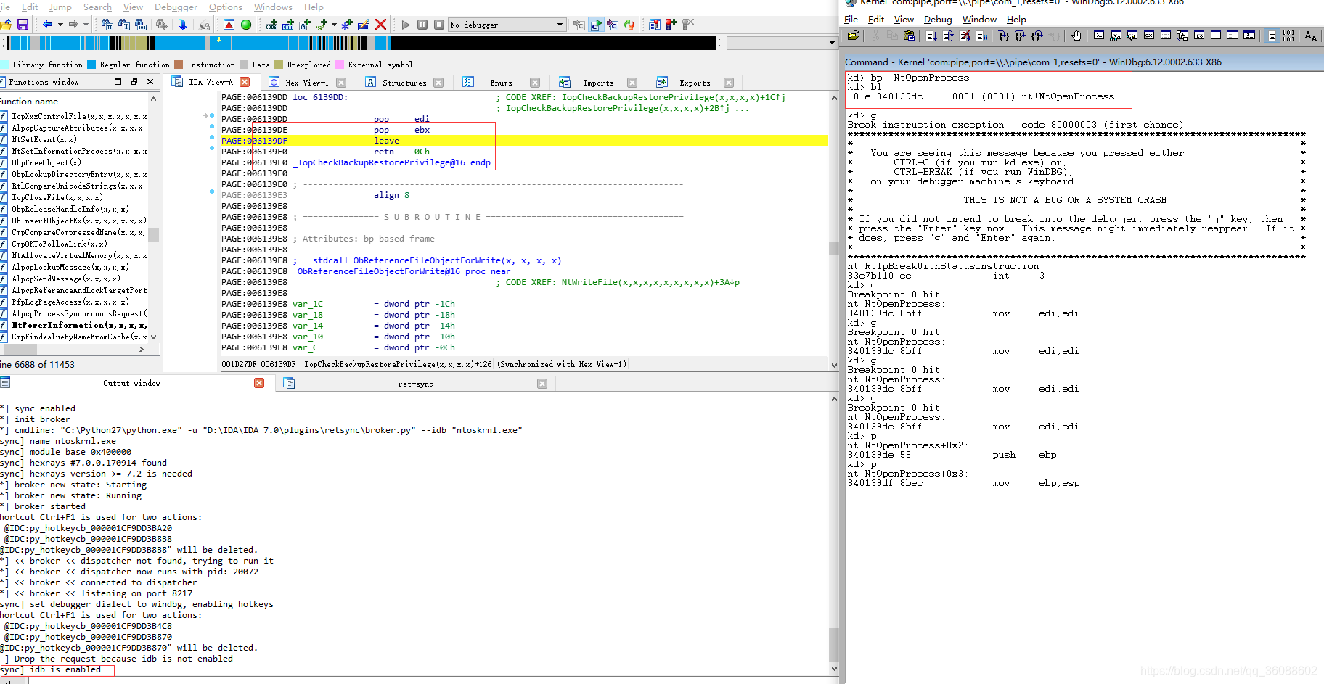Float the Functions window panel
1324x684 pixels.
point(134,82)
